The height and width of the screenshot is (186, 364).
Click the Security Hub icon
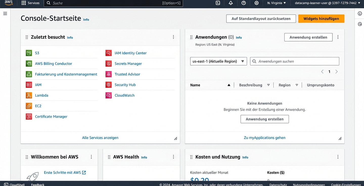[108, 85]
